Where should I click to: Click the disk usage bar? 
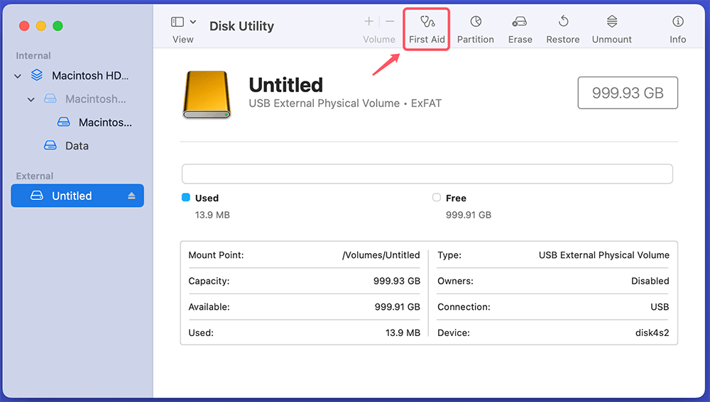coord(427,174)
